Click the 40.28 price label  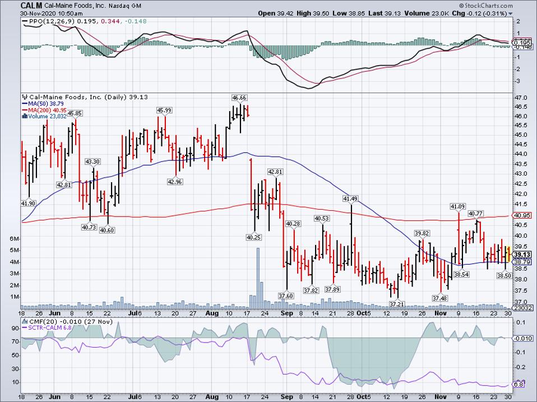pos(293,224)
